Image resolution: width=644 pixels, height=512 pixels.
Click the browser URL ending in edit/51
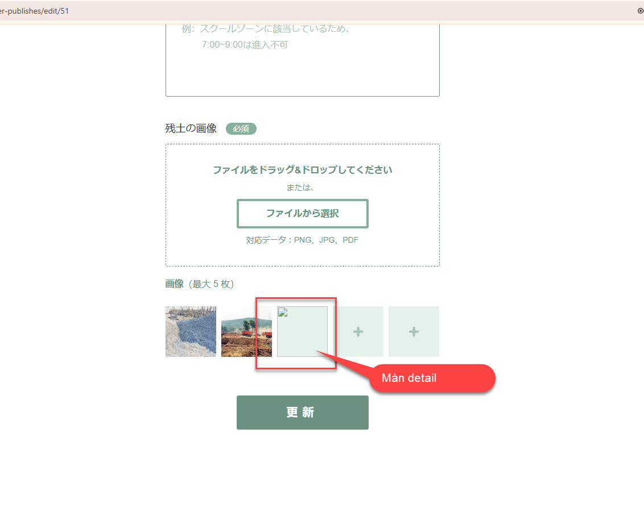(x=34, y=11)
